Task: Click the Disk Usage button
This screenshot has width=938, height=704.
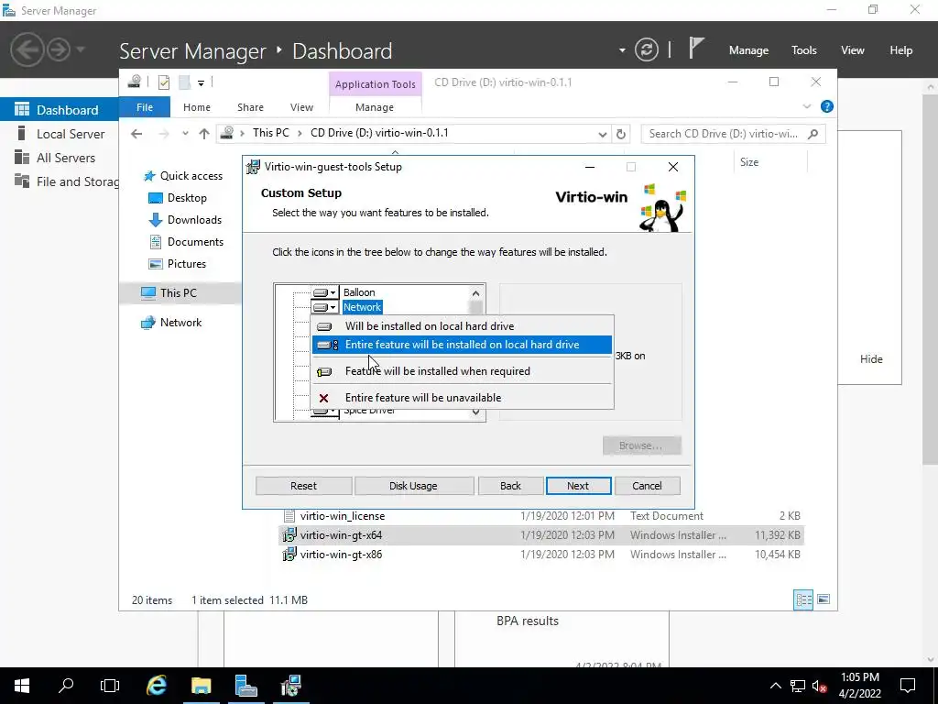Action: [413, 486]
